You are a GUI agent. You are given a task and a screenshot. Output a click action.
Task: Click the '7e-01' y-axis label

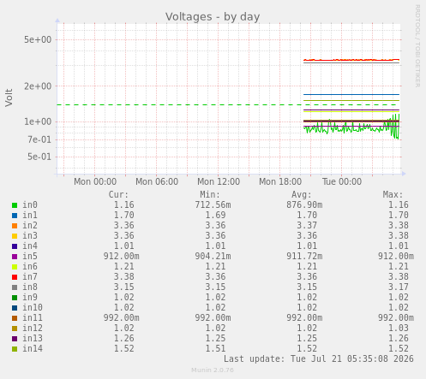tap(39, 139)
